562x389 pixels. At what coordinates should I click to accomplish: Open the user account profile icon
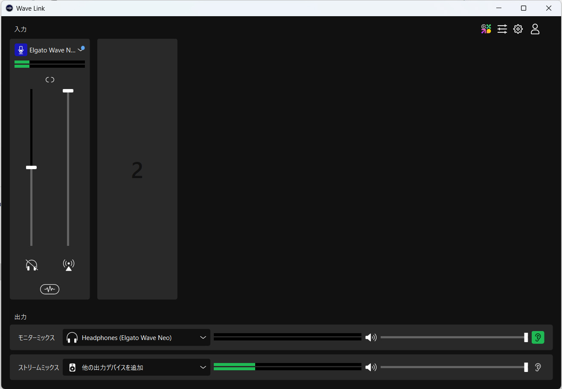[x=535, y=29]
